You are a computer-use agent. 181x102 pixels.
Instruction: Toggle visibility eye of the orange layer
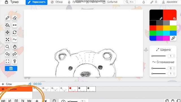pyautogui.click(x=3, y=89)
